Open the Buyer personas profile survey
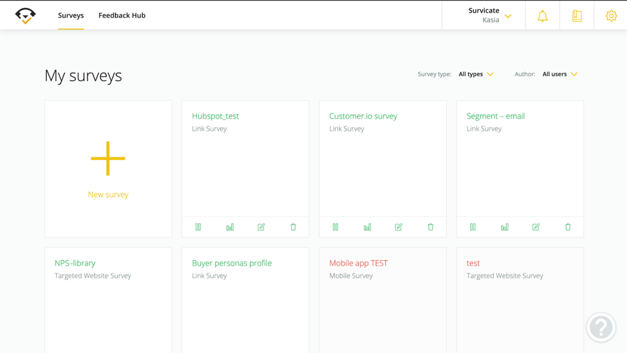The image size is (627, 353). [232, 263]
